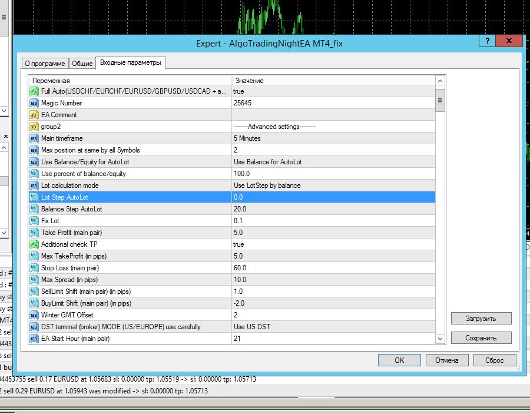This screenshot has width=530, height=414.
Task: Select the Stop Loss value 60.0
Action: coord(333,268)
